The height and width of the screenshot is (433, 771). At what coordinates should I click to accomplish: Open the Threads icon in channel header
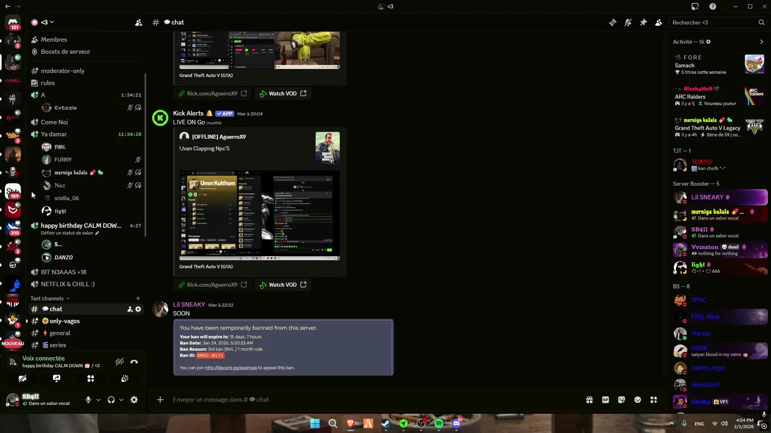pos(613,22)
